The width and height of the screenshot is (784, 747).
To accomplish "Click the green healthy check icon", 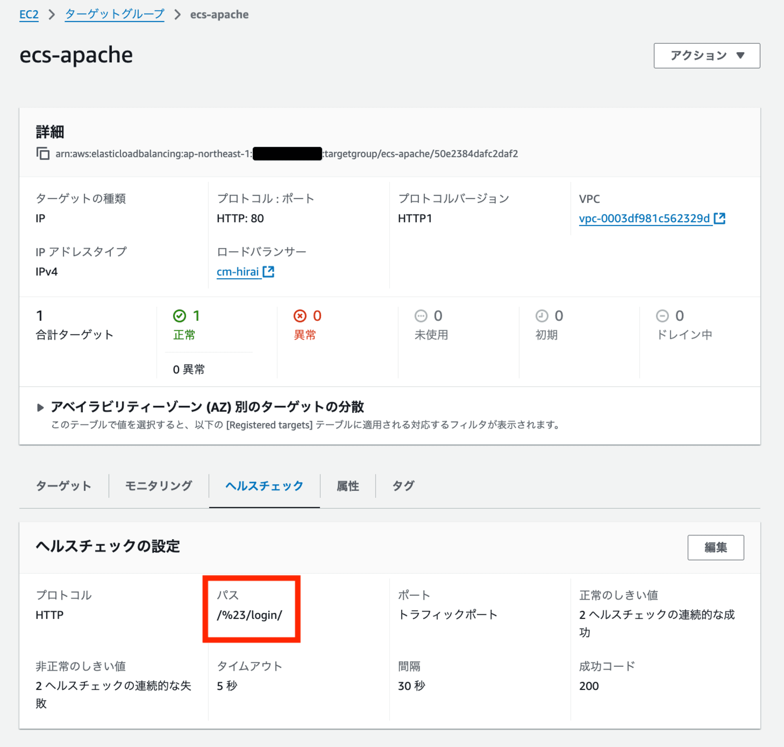I will point(180,316).
